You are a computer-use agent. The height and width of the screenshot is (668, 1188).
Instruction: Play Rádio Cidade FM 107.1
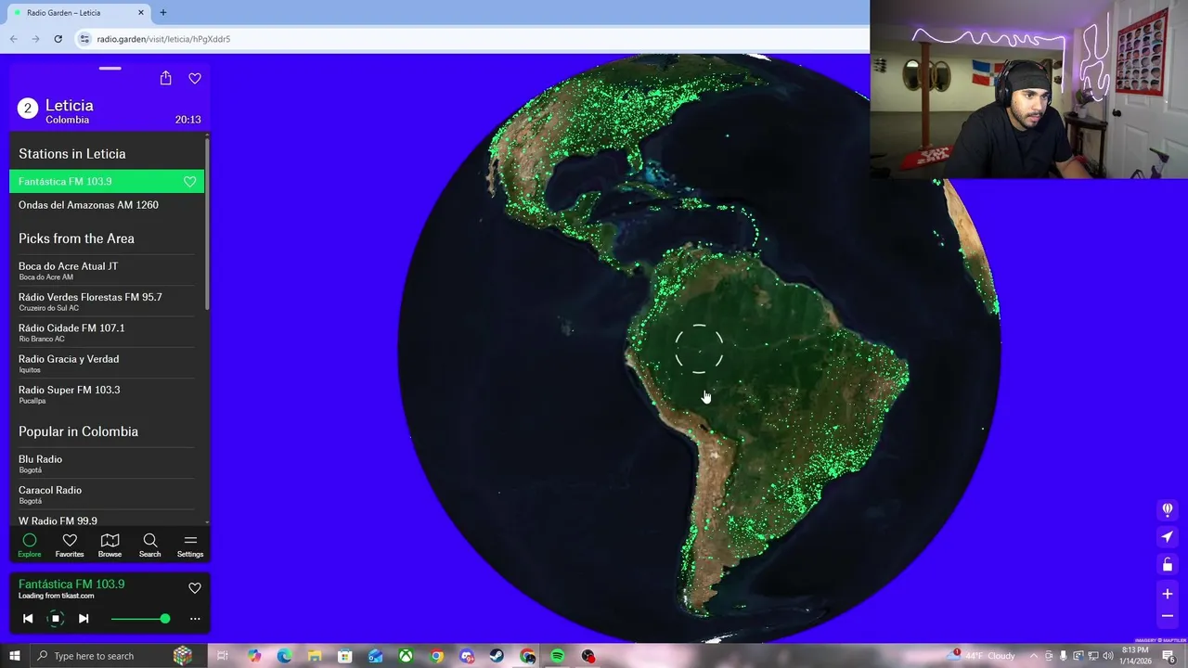107,332
